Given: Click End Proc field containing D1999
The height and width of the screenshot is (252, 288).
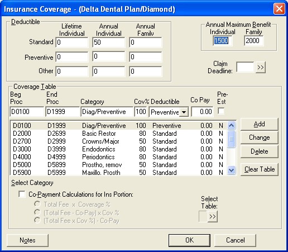Looking at the screenshot, I should click(x=63, y=112).
